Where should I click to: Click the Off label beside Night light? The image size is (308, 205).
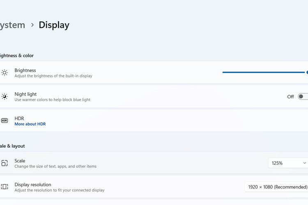290,97
